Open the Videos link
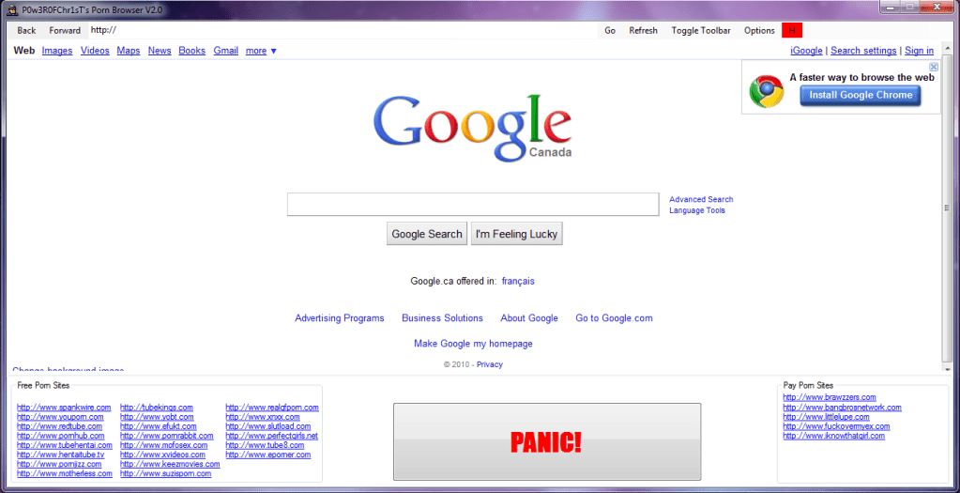This screenshot has width=960, height=493. [95, 51]
